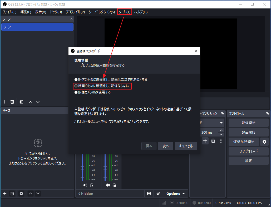The height and width of the screenshot is (207, 271).
Task: Add a new source with the plus icon
Action: (4, 194)
